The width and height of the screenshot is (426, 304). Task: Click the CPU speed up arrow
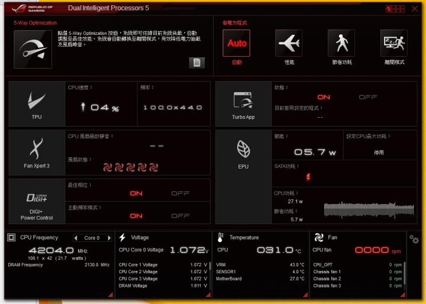(83, 107)
